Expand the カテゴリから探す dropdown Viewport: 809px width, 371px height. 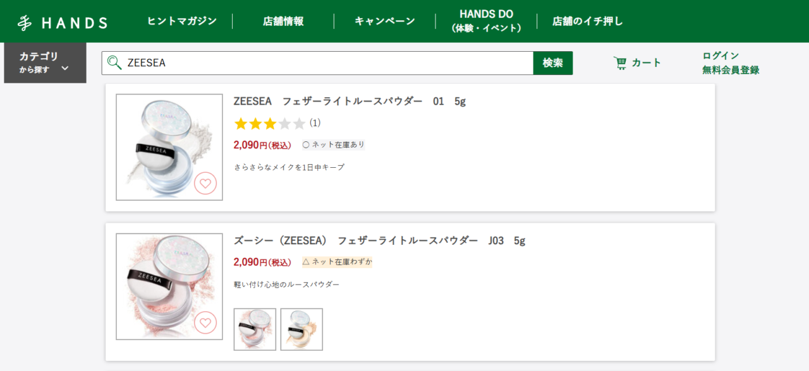(x=45, y=62)
